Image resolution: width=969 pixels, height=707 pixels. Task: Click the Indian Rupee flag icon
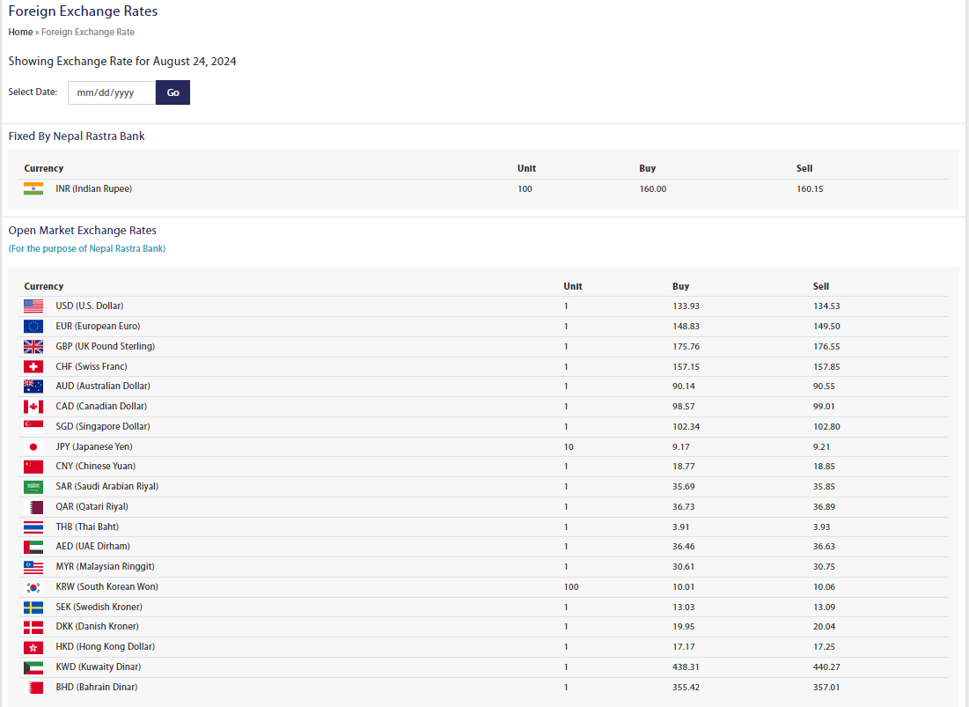33,188
